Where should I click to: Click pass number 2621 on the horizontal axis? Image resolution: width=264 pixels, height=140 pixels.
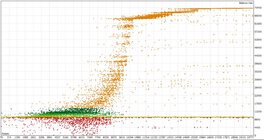tap(33, 137)
